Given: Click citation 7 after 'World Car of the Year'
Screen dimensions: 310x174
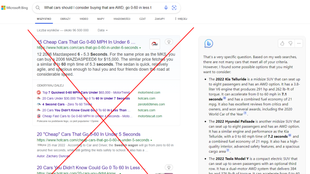Looking at the screenshot, I should coord(245,113).
